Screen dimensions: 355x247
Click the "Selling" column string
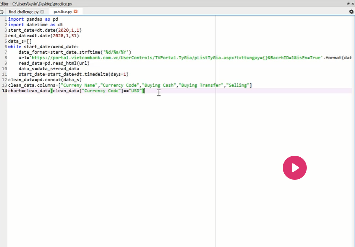(x=237, y=85)
